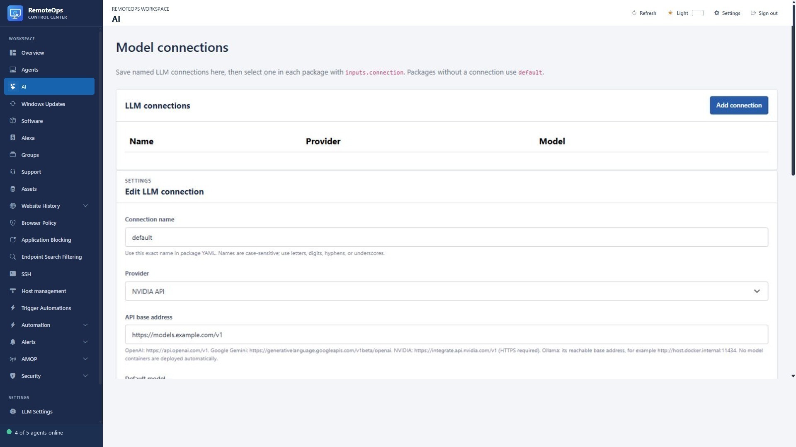Open Windows Updates sync icon

pos(13,104)
